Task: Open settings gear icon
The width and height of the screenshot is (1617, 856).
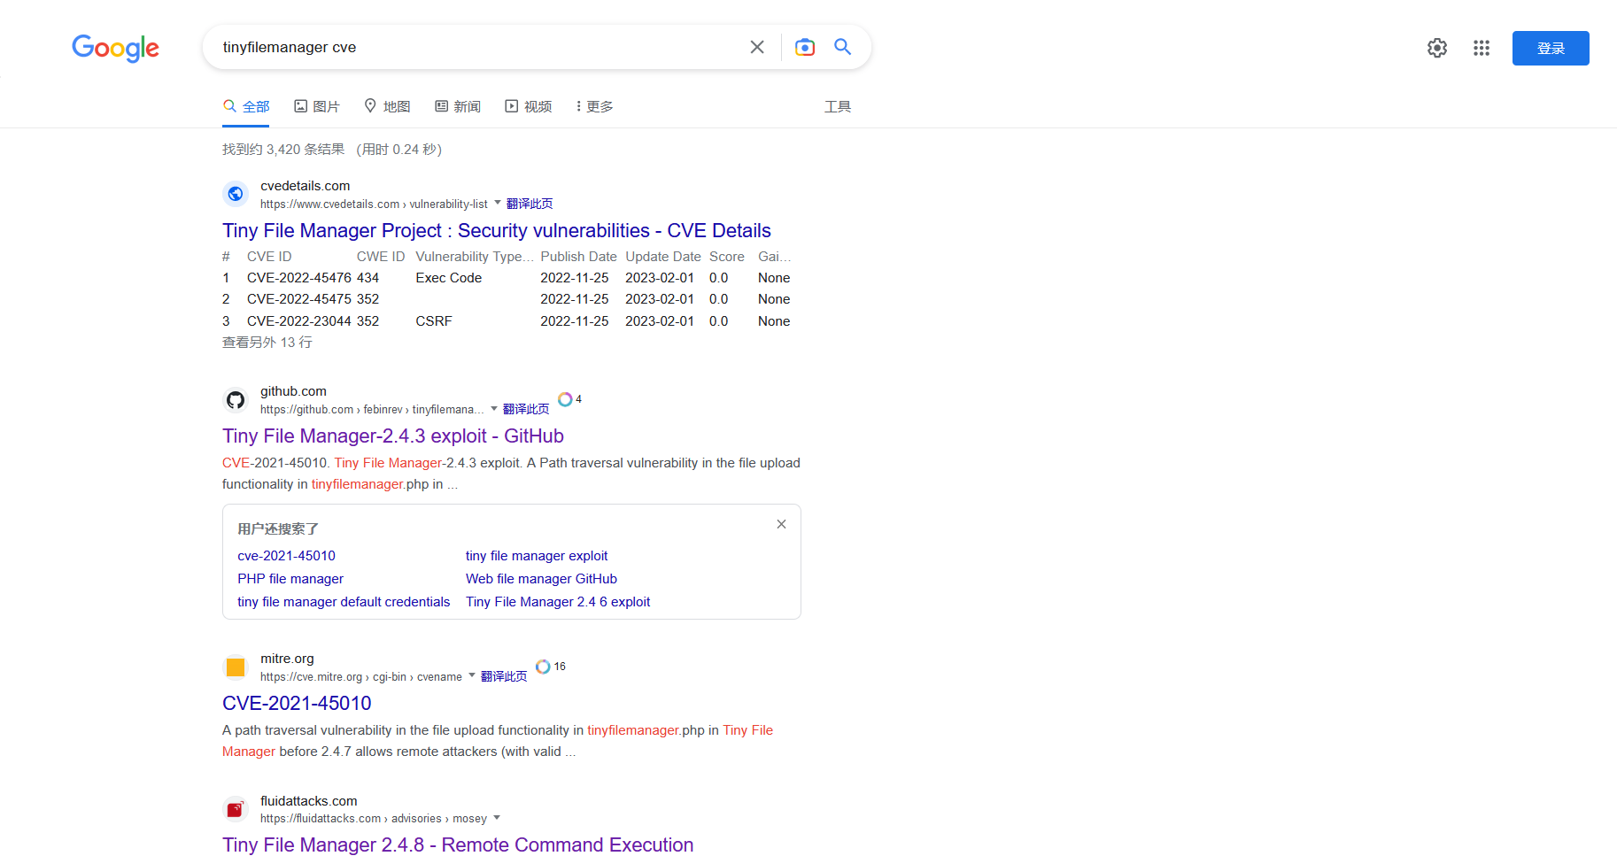Action: 1437,48
